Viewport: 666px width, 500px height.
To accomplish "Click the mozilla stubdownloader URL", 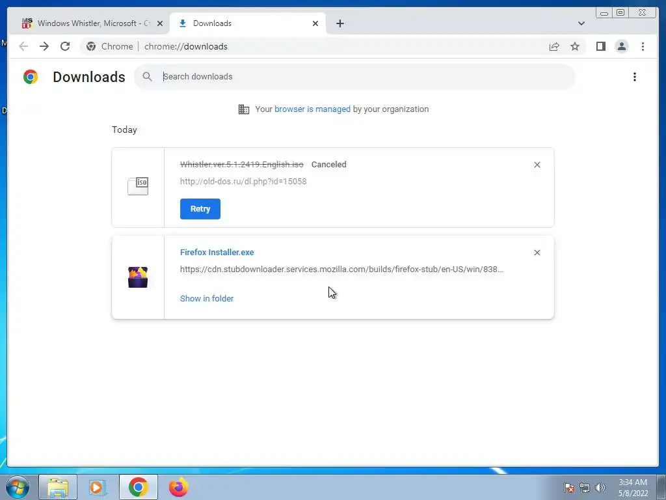I will 341,269.
